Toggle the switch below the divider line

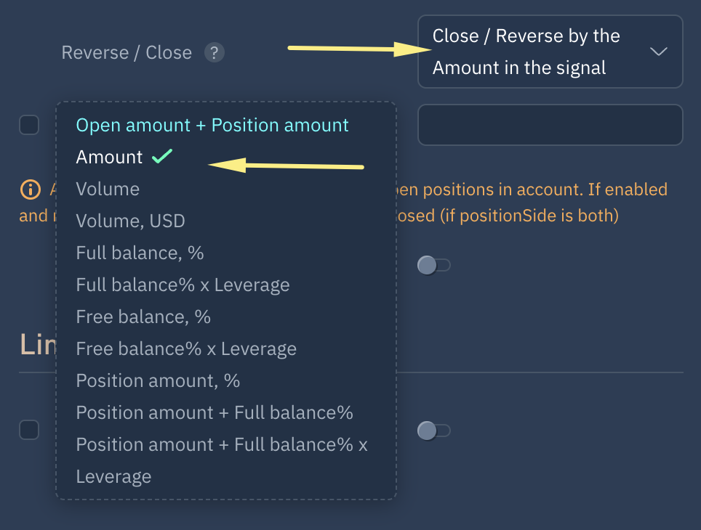pyautogui.click(x=433, y=431)
